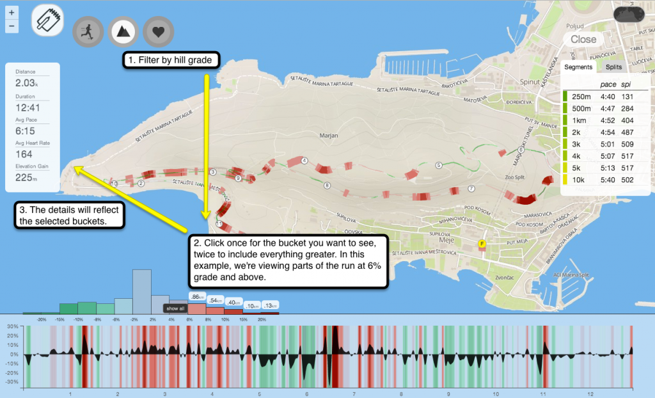Select the 3k segment row
This screenshot has width=655, height=398.
click(x=604, y=144)
